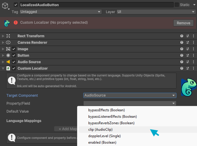The image size is (197, 146).
Task: Click the + Add Mapping button
Action: (x=66, y=129)
